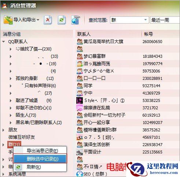Expand the 孤独的身影 (12) group

click(x=11, y=78)
